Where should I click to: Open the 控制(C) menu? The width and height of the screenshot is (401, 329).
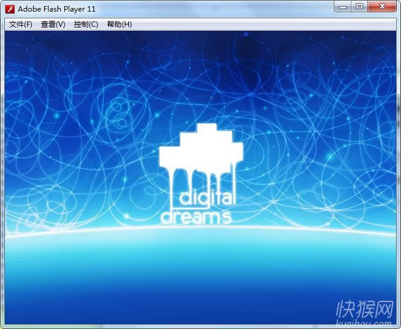tap(86, 24)
